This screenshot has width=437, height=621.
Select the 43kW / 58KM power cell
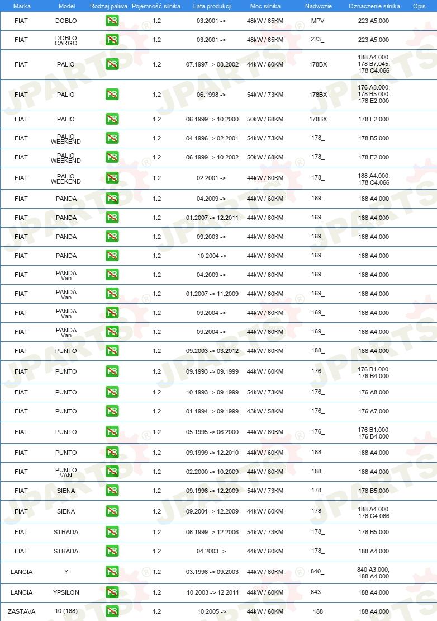(x=265, y=411)
